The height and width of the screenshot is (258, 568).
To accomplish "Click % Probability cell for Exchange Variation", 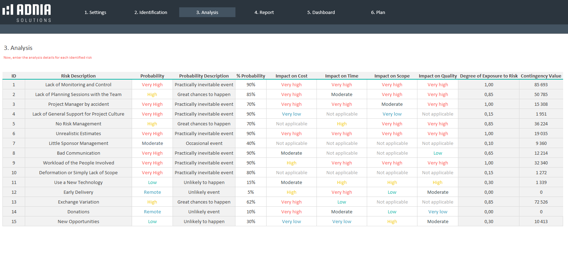I will pyautogui.click(x=250, y=202).
